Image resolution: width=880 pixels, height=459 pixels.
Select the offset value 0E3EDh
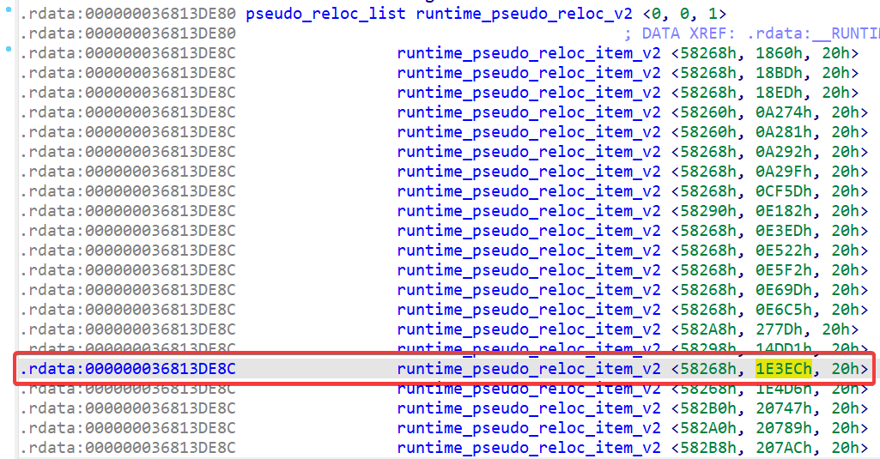click(x=784, y=231)
